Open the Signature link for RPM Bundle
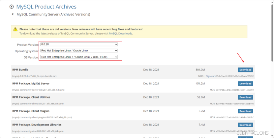 point(211,76)
